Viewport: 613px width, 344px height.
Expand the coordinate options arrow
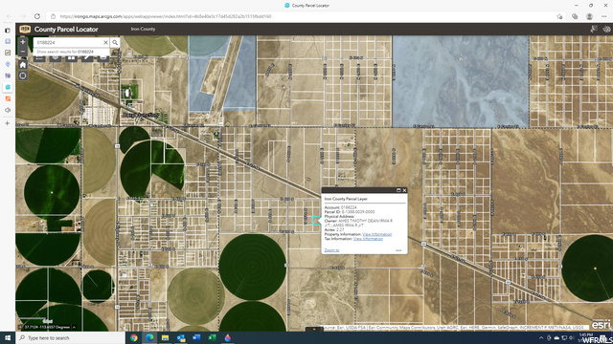point(74,327)
